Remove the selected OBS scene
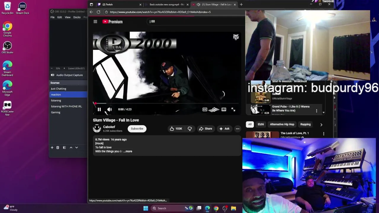Viewport: 379px width, 213px height. (58, 148)
